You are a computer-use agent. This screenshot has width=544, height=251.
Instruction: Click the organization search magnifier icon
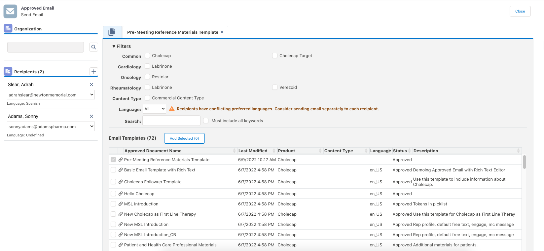point(93,47)
